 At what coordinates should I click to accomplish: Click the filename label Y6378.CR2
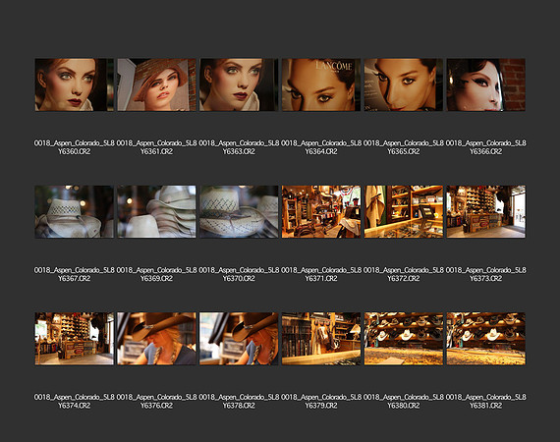(239, 402)
